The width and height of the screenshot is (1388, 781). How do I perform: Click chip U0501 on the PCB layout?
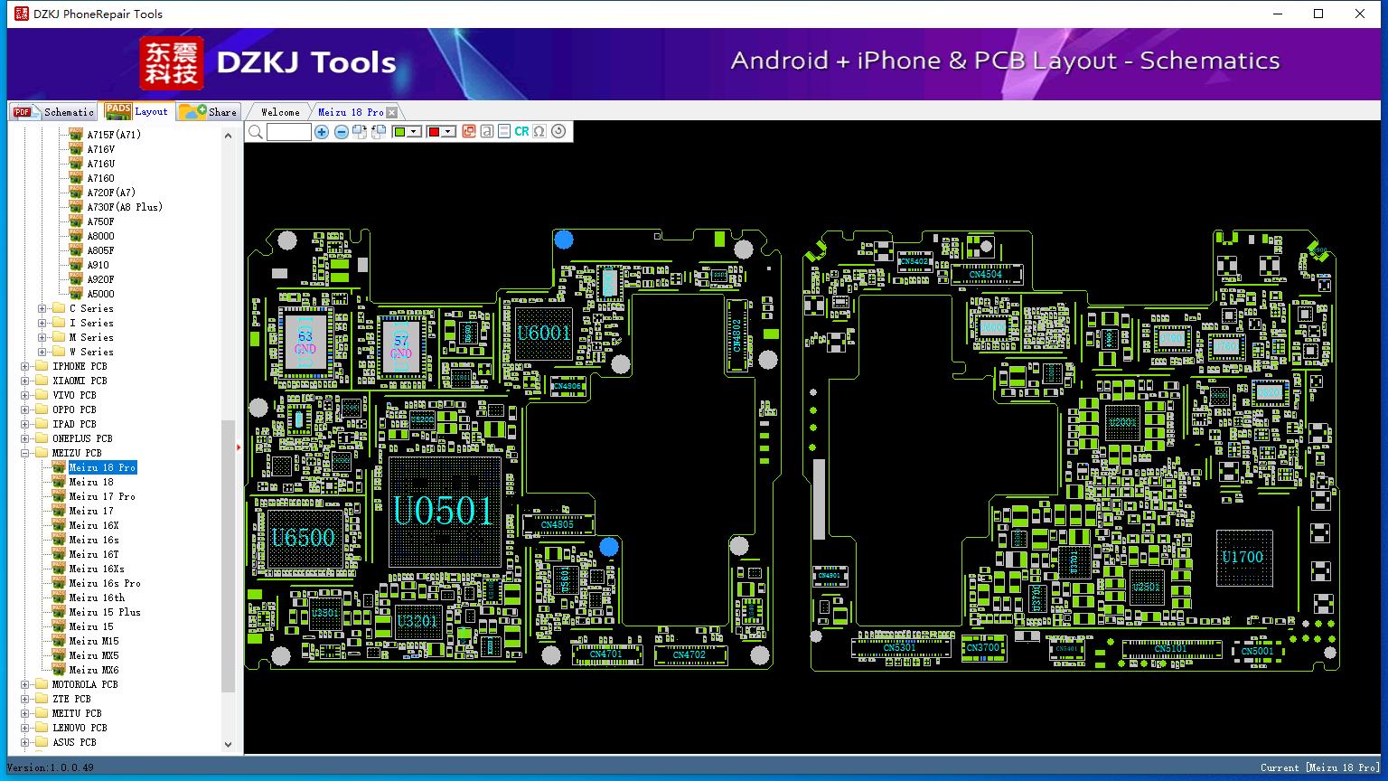[x=444, y=512]
